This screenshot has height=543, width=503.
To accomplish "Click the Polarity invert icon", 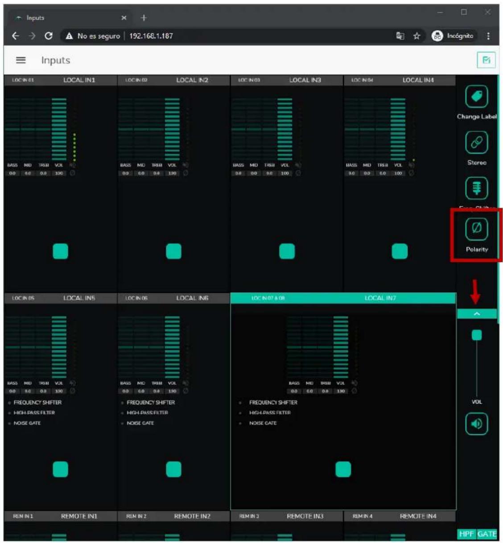I will coord(476,229).
